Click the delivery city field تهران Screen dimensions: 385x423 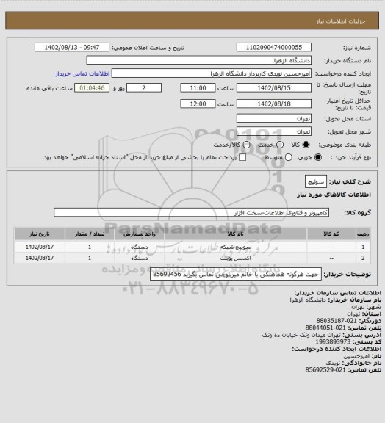274,131
